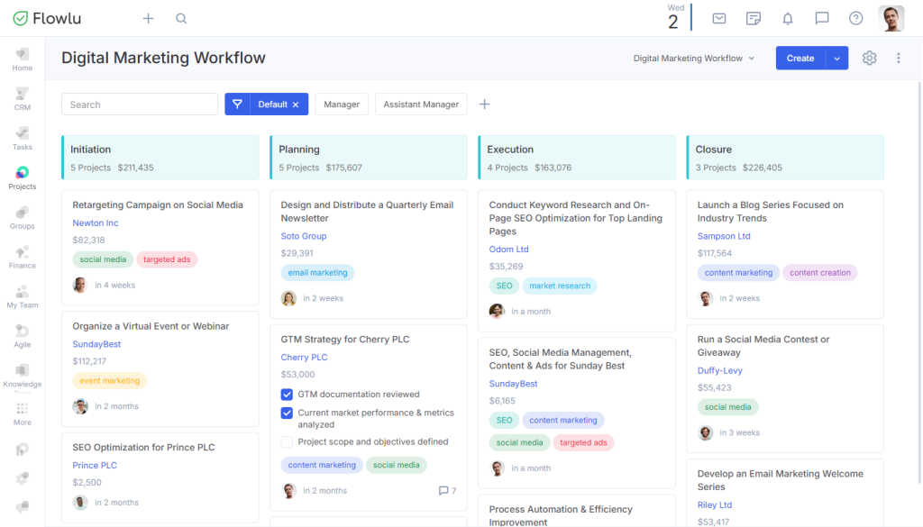Image resolution: width=923 pixels, height=527 pixels.
Task: Click the filter funnel icon
Action: [x=237, y=104]
